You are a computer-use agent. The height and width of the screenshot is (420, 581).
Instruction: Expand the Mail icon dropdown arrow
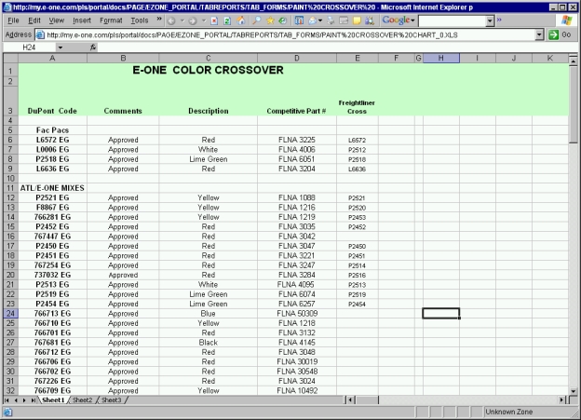tap(320, 20)
